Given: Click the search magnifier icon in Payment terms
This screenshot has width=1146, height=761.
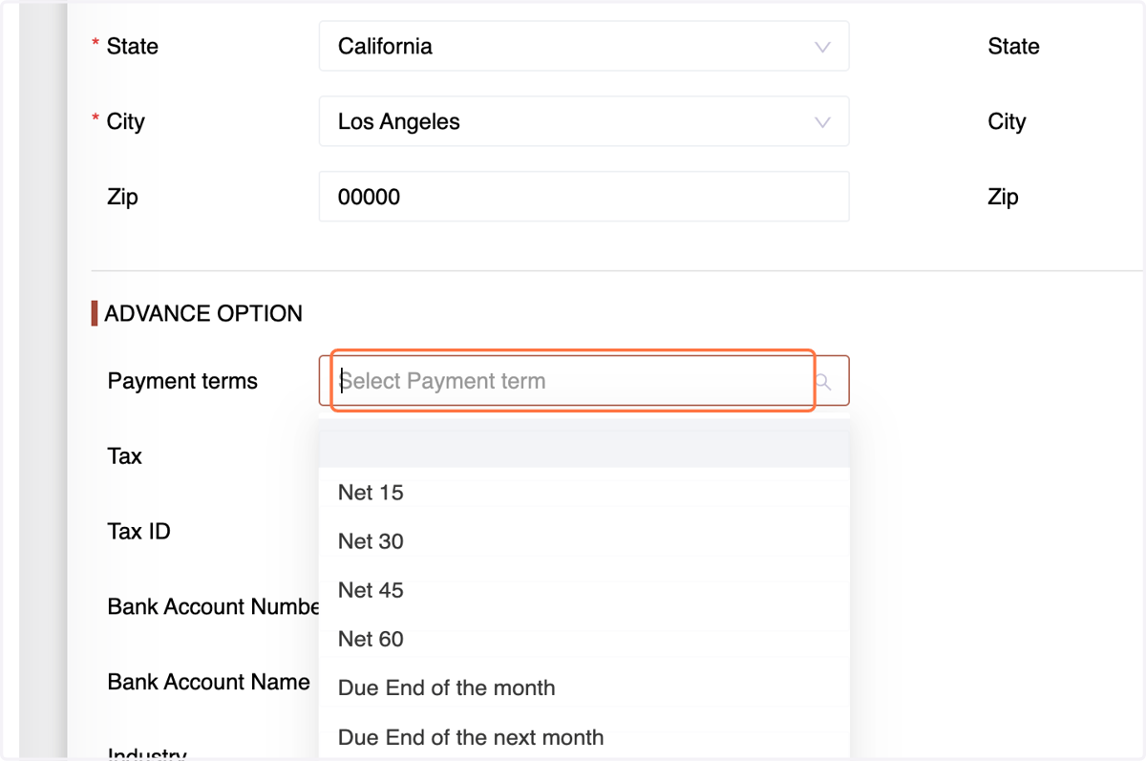Looking at the screenshot, I should pos(823,382).
